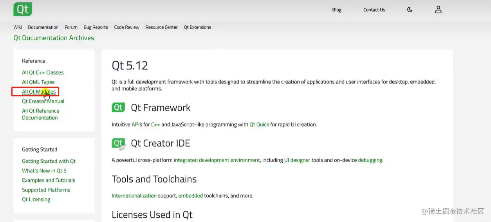Screen dimensions: 491x222
Task: Go to the Forum menu item
Action: (71, 27)
